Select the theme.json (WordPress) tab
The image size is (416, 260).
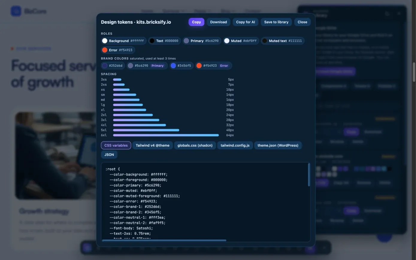[278, 145]
